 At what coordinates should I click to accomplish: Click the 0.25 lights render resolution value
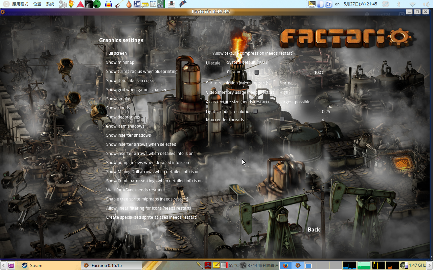(326, 112)
